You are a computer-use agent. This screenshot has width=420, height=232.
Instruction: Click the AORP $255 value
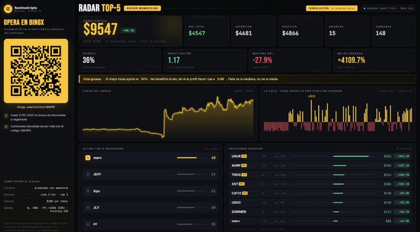point(387,166)
